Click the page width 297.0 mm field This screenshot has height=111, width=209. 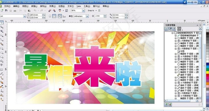tap(36, 15)
